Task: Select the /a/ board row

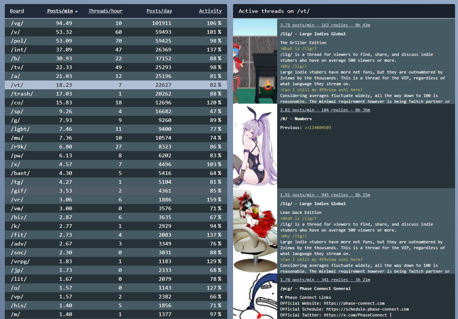Action: [x=116, y=76]
